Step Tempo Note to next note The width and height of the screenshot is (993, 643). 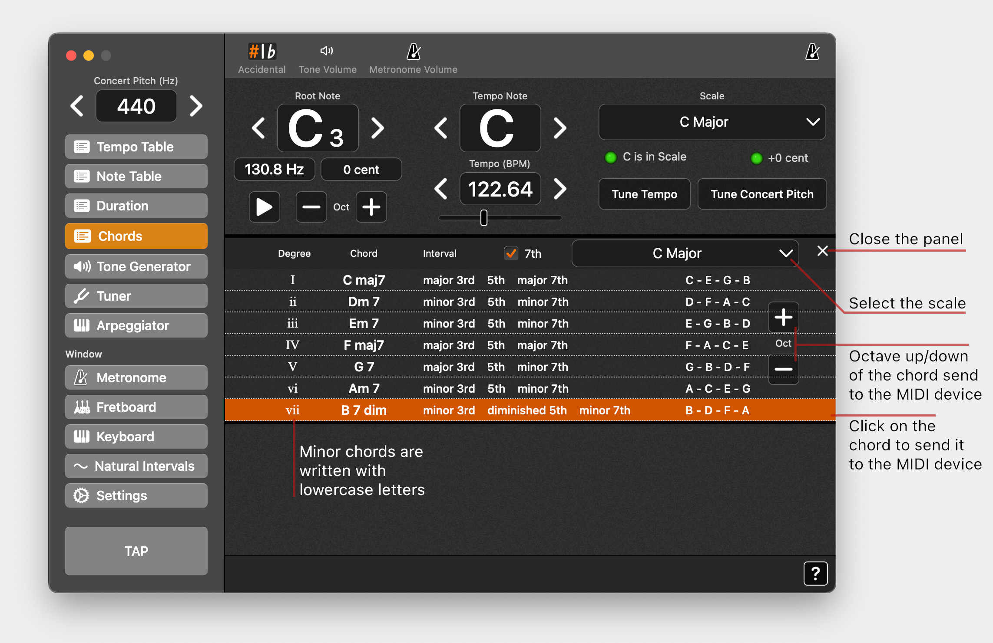pos(560,128)
